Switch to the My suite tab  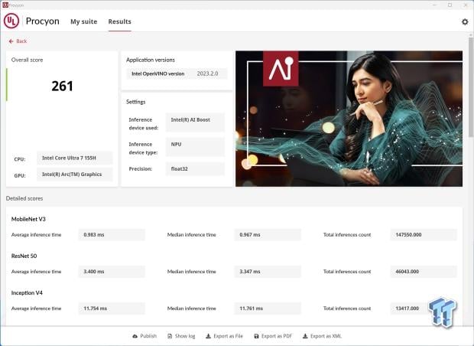84,21
